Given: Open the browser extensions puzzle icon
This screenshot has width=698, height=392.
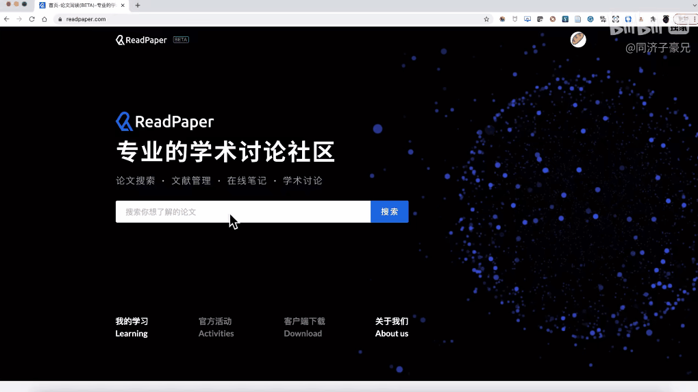Looking at the screenshot, I should 653,19.
